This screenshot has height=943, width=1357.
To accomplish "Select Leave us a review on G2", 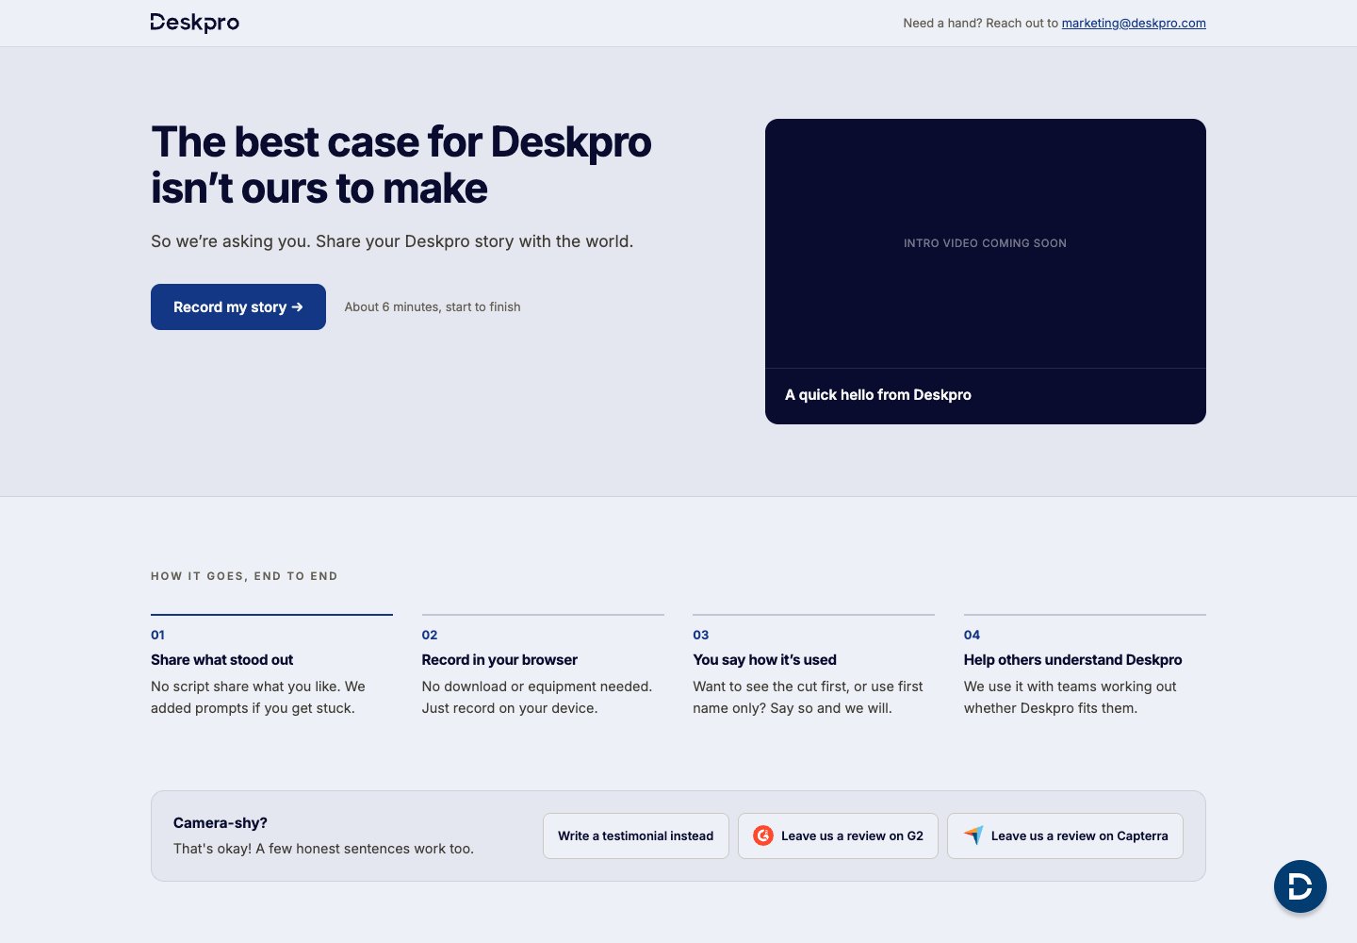I will (x=838, y=835).
